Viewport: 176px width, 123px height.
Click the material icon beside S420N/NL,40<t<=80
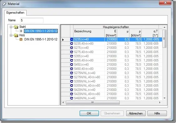click(x=72, y=94)
